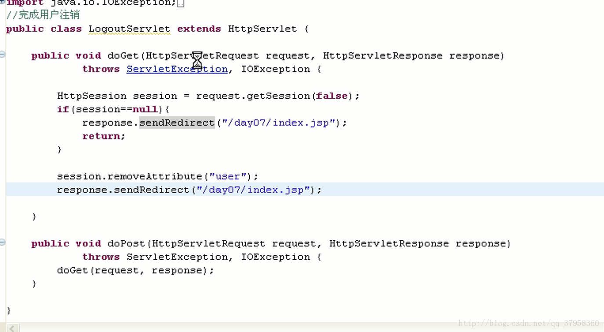
Task: Click IOException in doGet throws clause
Action: tap(275, 69)
